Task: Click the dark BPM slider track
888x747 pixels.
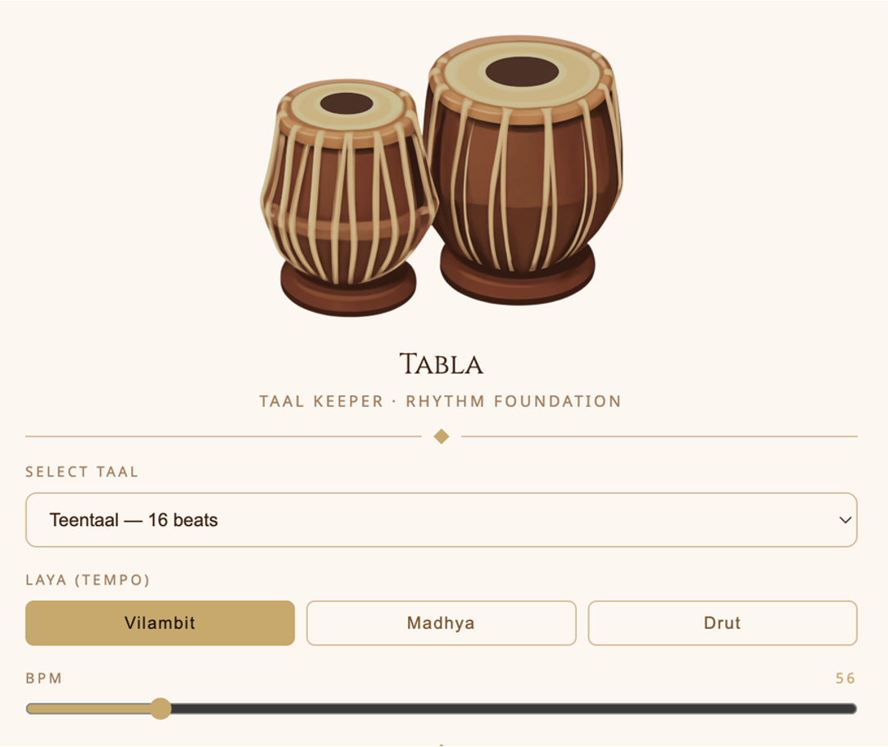Action: pos(514,709)
